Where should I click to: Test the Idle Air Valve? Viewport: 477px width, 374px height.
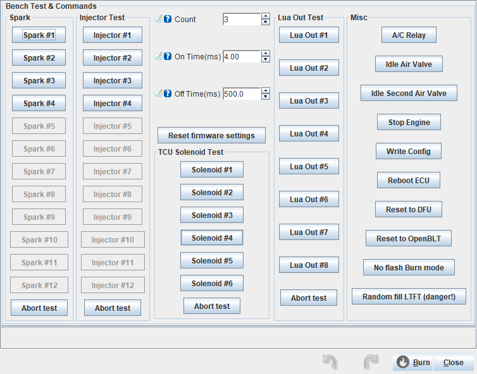click(409, 64)
